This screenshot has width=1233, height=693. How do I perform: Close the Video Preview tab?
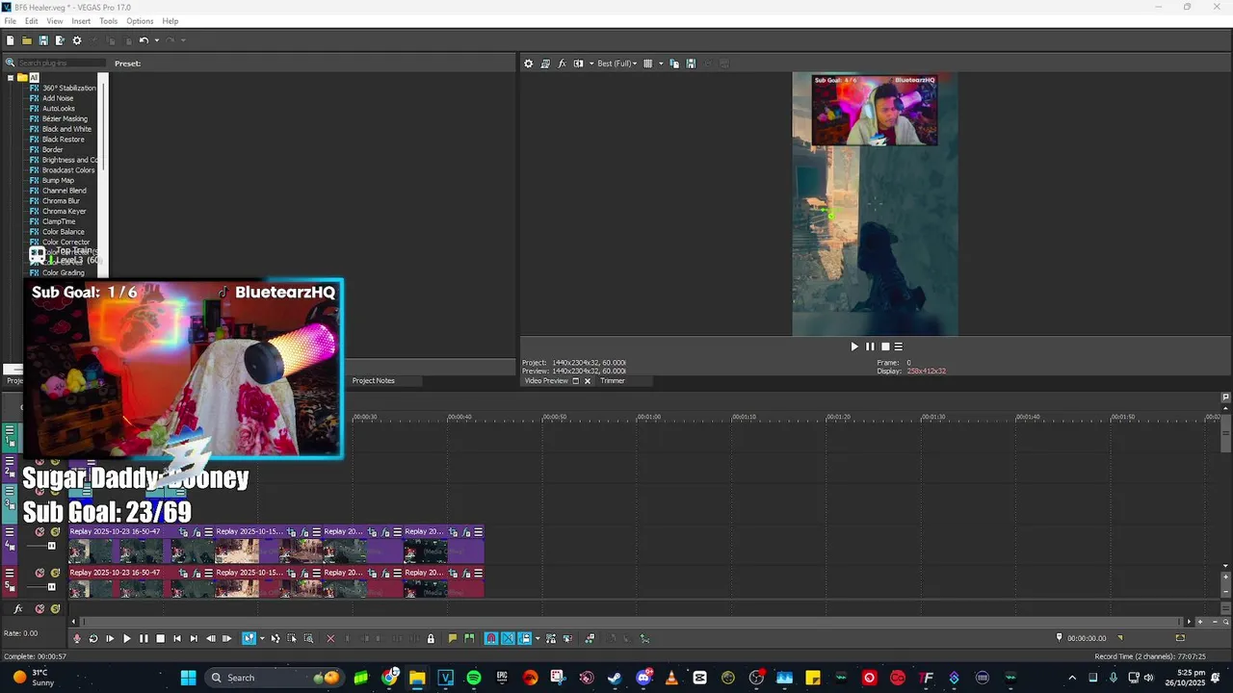tap(588, 381)
